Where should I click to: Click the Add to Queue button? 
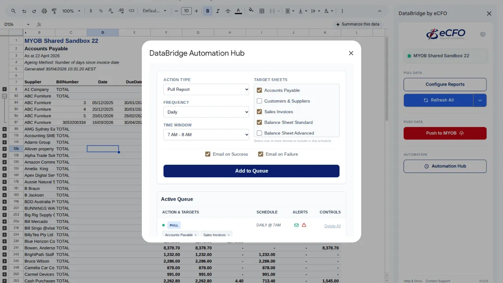251,171
